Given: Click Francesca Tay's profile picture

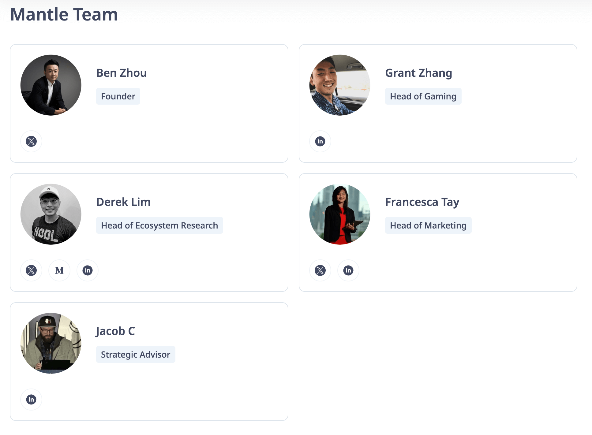Looking at the screenshot, I should [340, 214].
